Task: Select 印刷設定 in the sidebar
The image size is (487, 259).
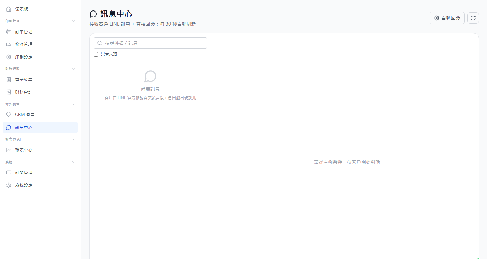Action: tap(40, 57)
